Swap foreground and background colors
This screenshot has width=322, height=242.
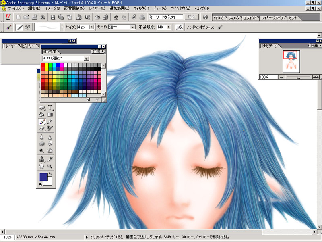pyautogui.click(x=50, y=174)
